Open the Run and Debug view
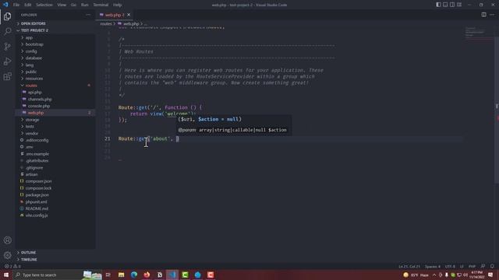 click(x=7, y=61)
